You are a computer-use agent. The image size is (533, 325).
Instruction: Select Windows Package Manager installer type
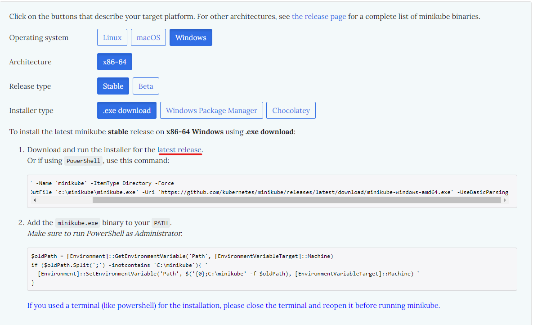pos(211,110)
